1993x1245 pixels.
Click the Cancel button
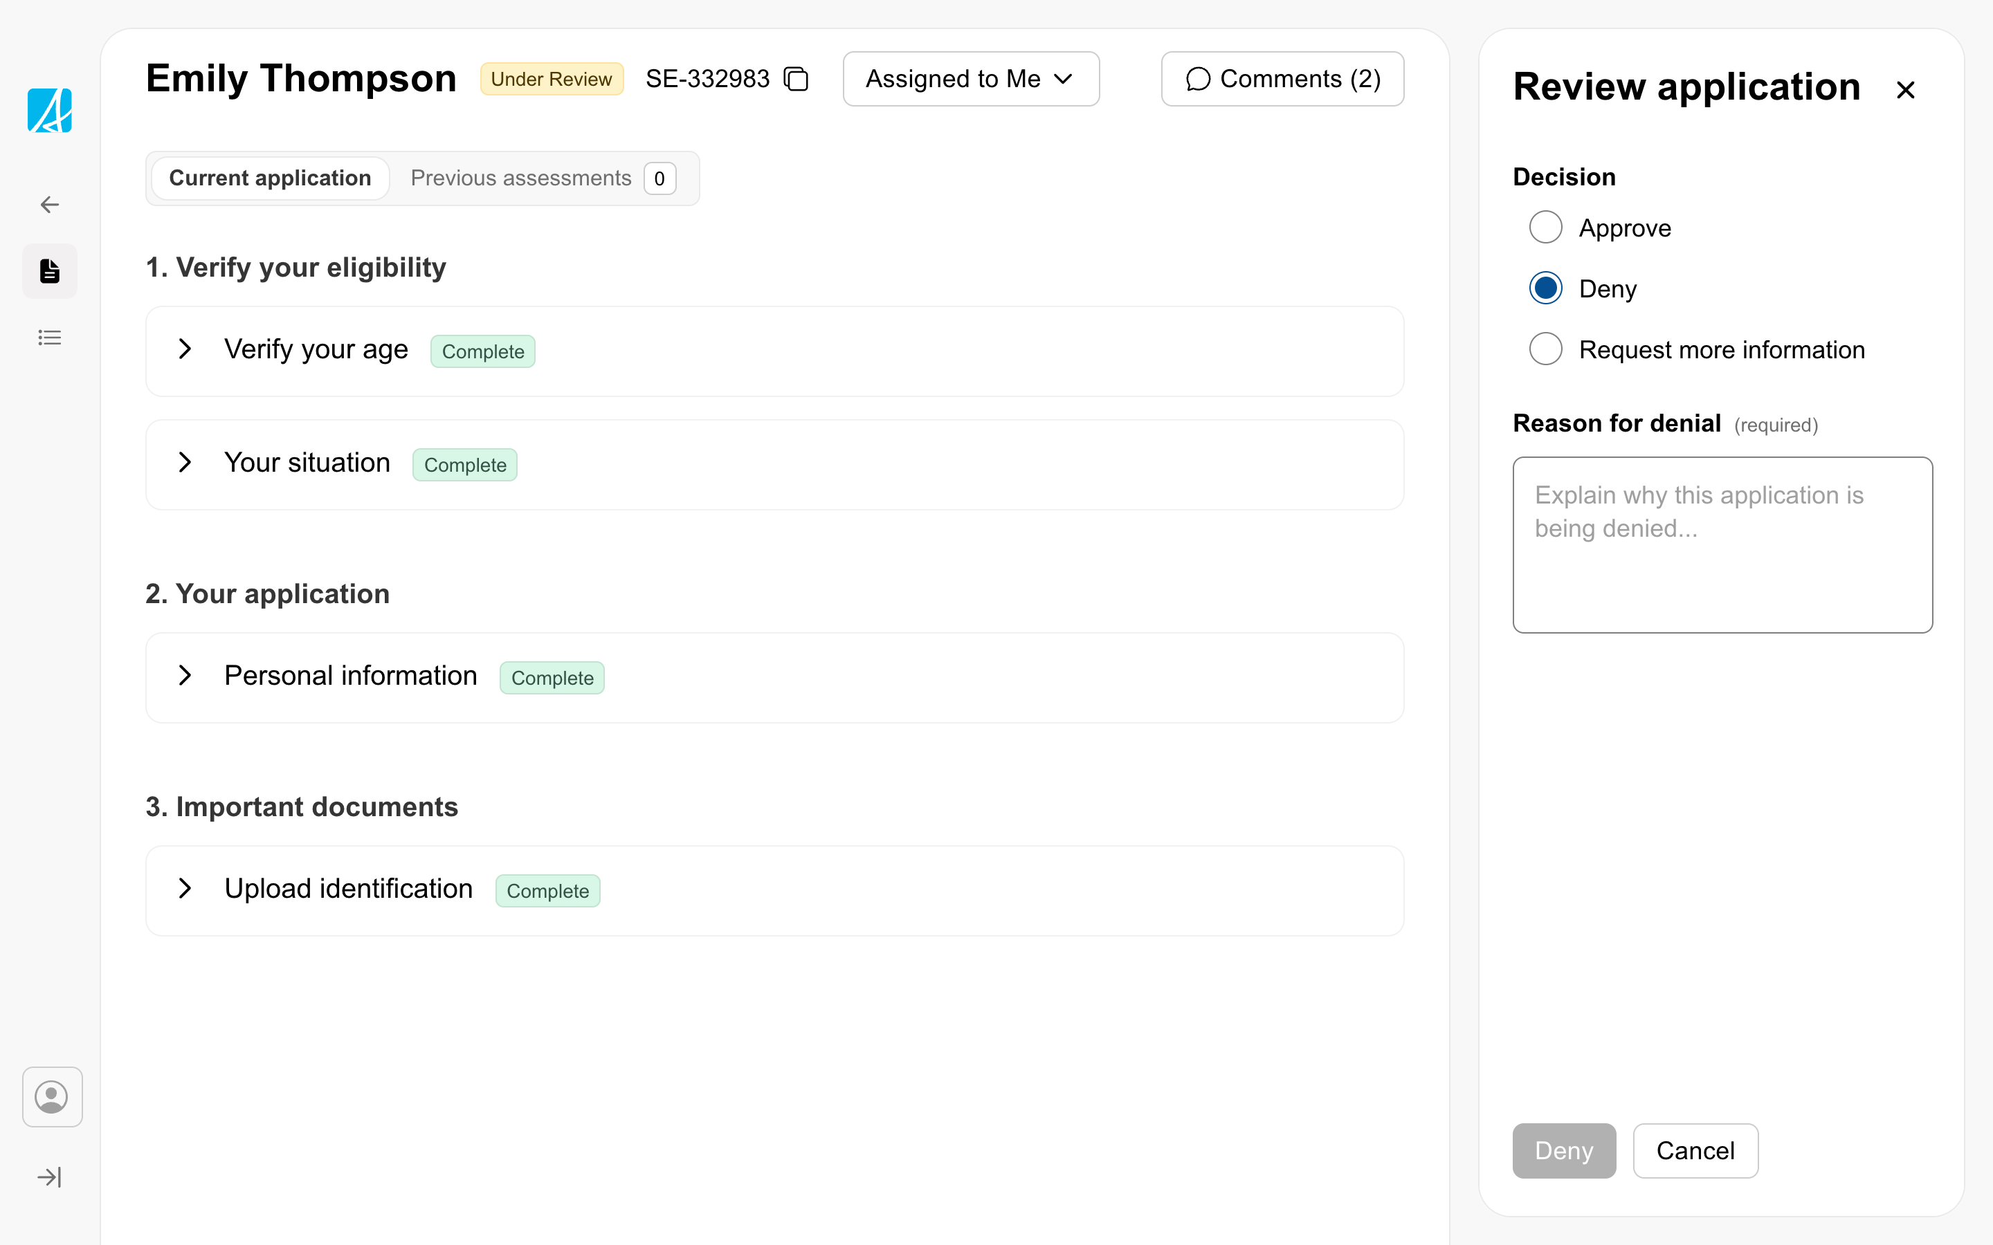click(x=1695, y=1150)
